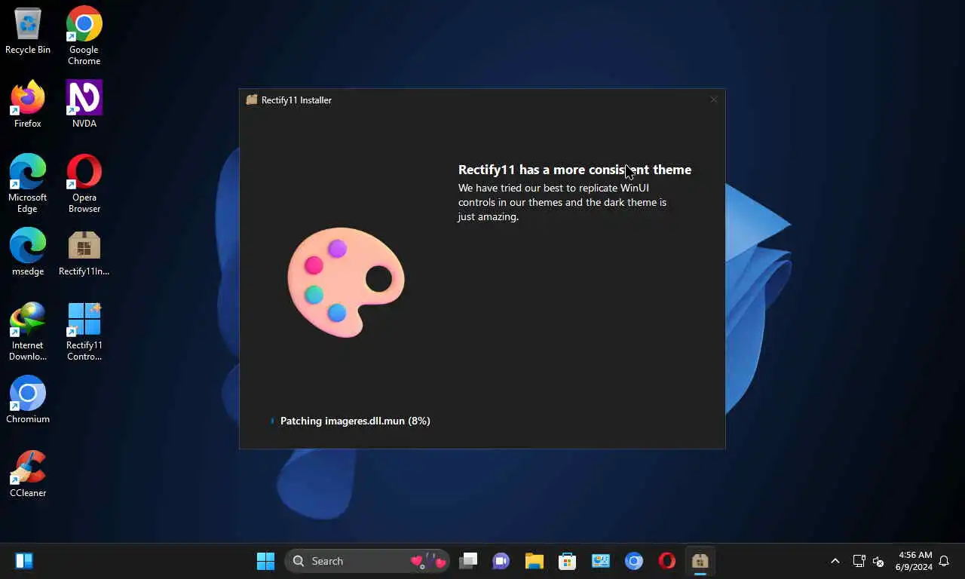Open Task View from the taskbar
The height and width of the screenshot is (579, 965).
point(468,561)
